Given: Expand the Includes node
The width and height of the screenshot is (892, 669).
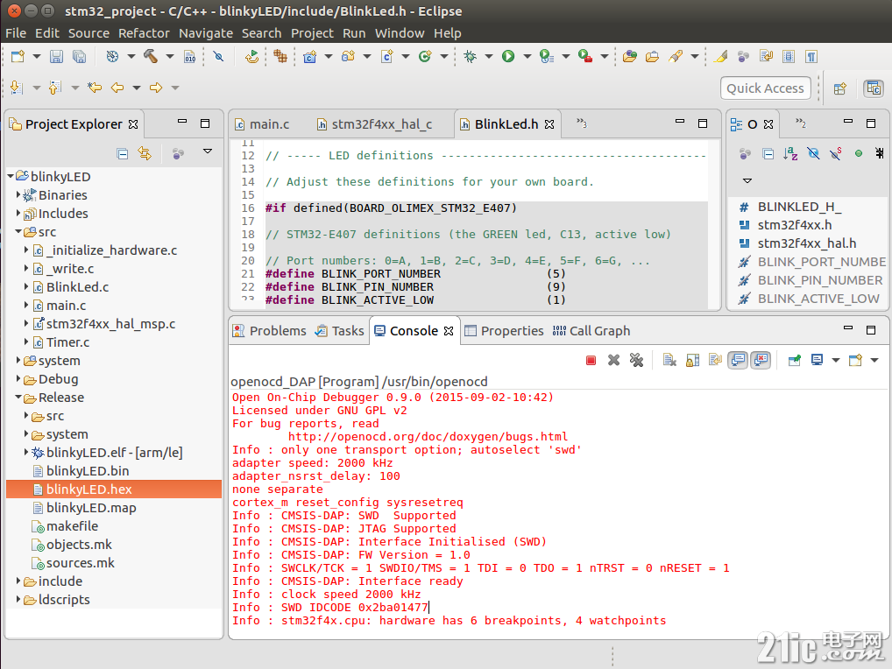Looking at the screenshot, I should coord(18,213).
